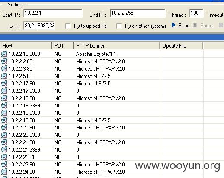
Task: Sort by Host column header
Action: [x=26, y=46]
